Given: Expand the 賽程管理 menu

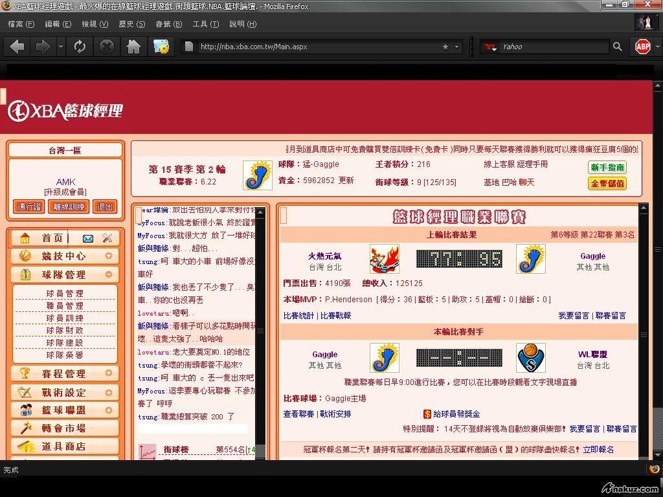Looking at the screenshot, I should click(x=109, y=373).
